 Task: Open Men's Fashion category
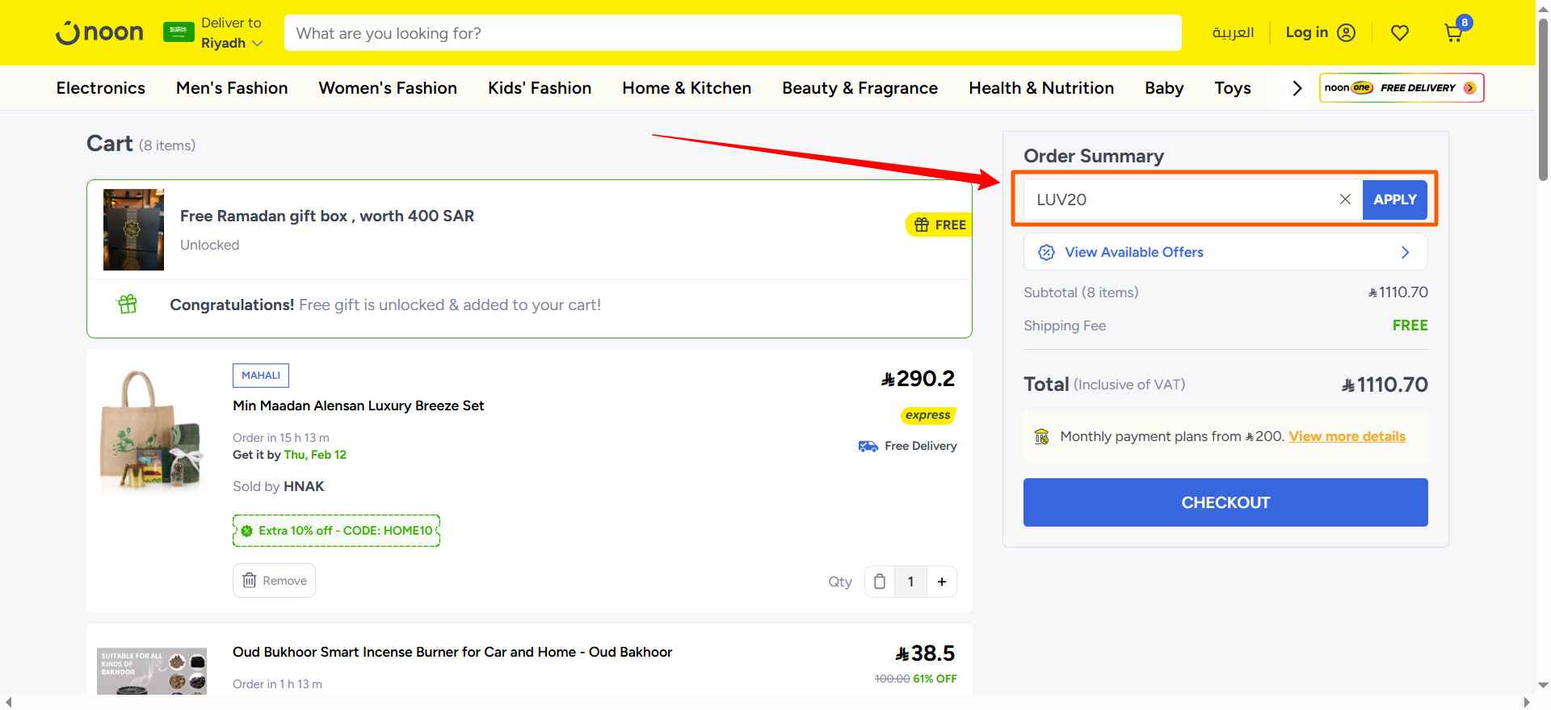point(232,88)
